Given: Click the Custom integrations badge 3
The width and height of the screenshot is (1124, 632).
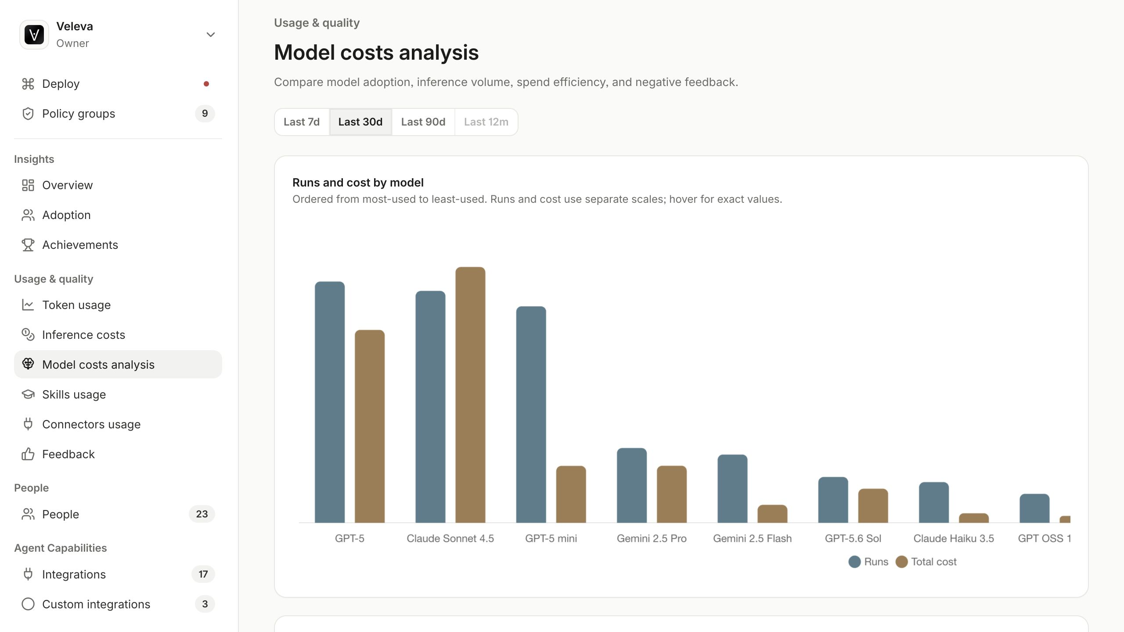Looking at the screenshot, I should point(205,604).
